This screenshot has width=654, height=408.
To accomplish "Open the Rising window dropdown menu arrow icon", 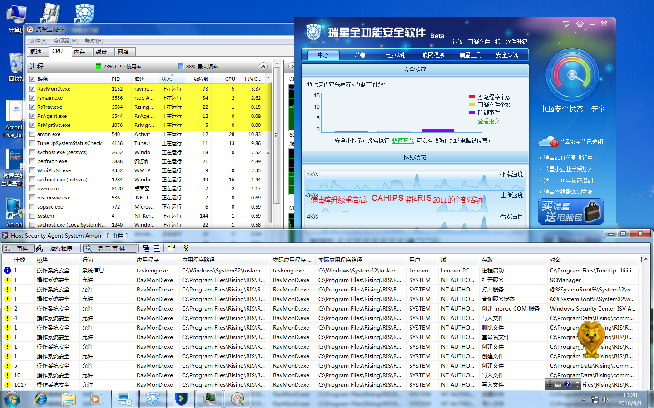I will click(566, 24).
